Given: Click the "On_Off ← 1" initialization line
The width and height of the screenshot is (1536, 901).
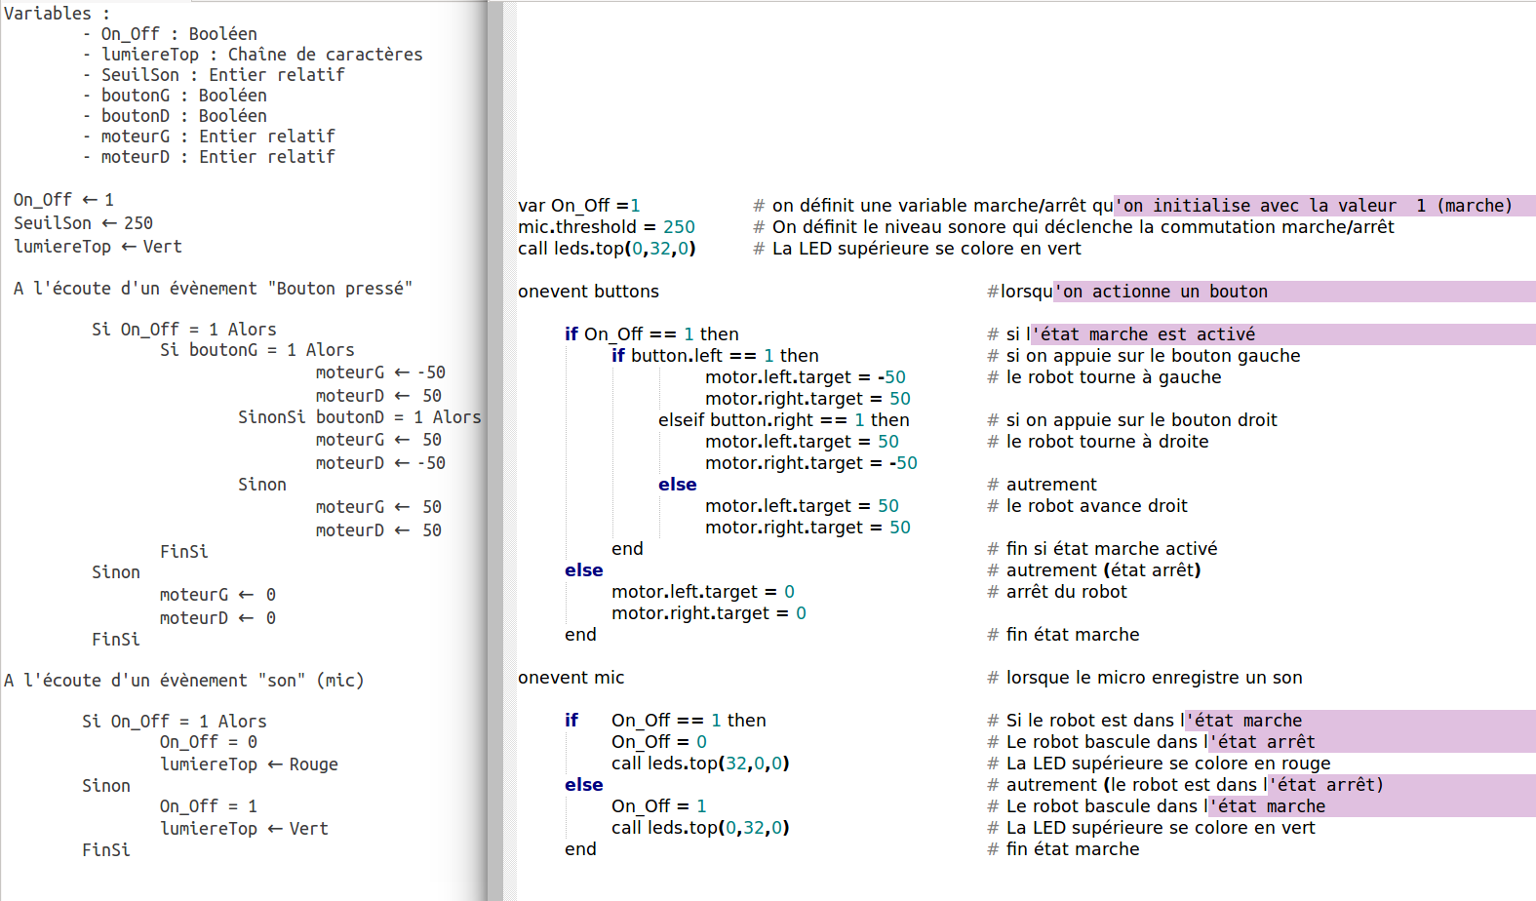Looking at the screenshot, I should (x=63, y=200).
